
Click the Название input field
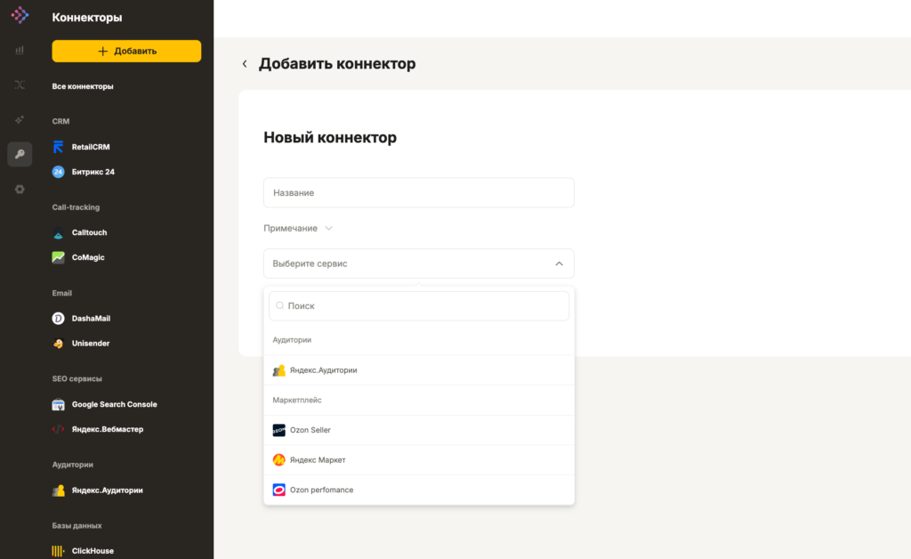click(x=418, y=192)
